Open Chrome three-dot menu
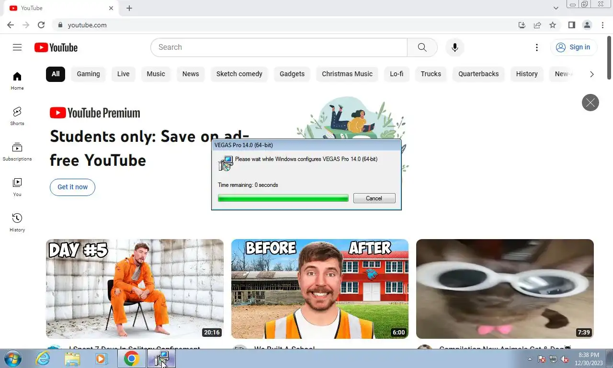This screenshot has height=368, width=613. [x=602, y=25]
